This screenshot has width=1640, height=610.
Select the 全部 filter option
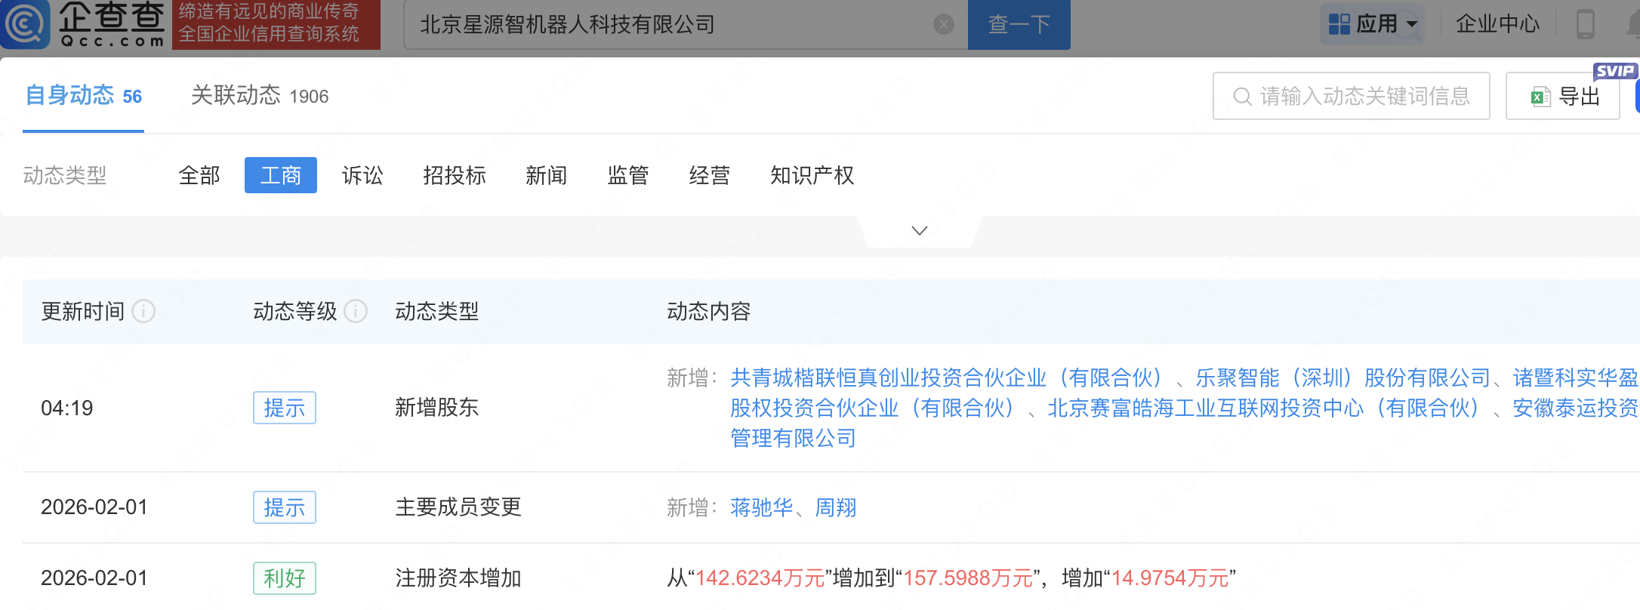point(199,175)
